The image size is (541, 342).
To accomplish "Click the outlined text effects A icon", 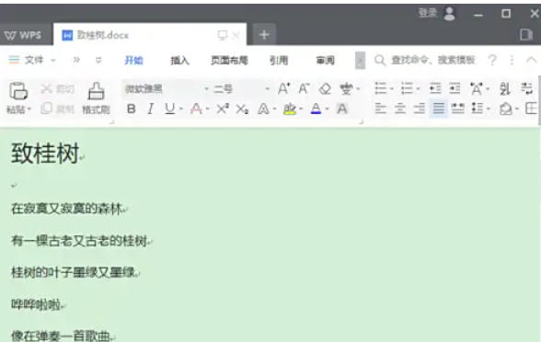I will (263, 108).
